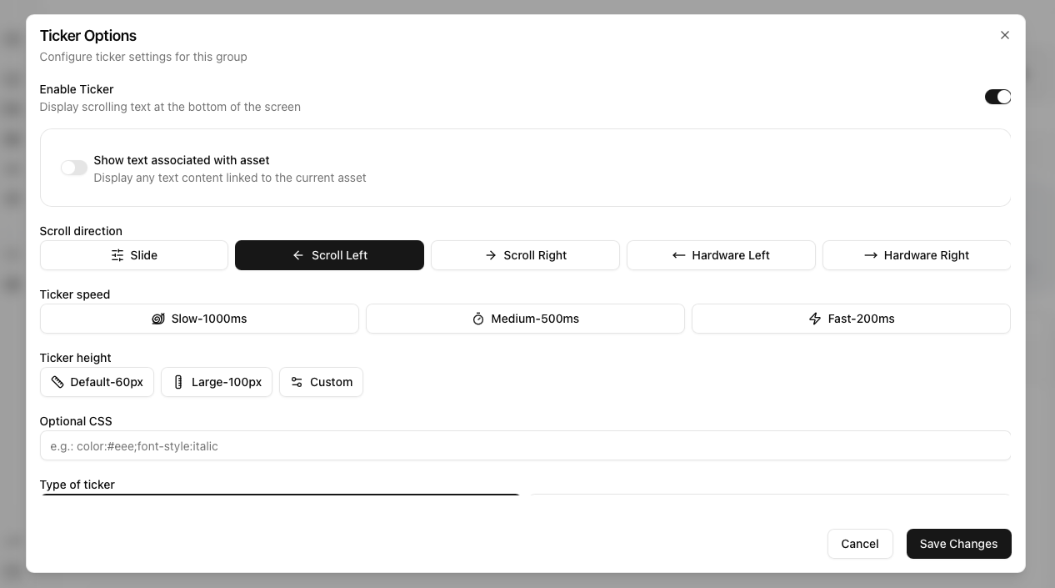Click the stopwatch icon for Medium speed
The image size is (1055, 588).
click(x=478, y=319)
